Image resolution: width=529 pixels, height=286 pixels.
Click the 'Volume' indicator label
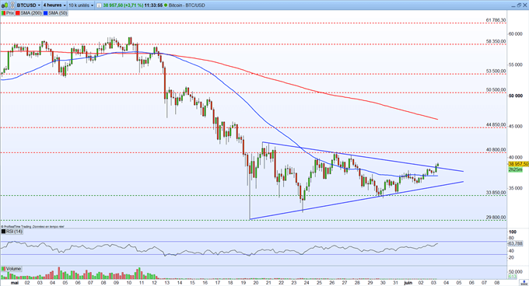click(x=13, y=269)
